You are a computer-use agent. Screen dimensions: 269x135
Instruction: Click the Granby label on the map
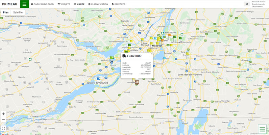pyautogui.click(x=244, y=60)
